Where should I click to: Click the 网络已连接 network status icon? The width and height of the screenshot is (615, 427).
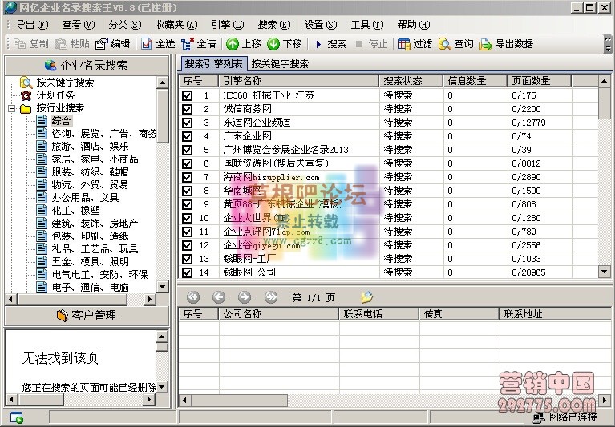click(540, 417)
